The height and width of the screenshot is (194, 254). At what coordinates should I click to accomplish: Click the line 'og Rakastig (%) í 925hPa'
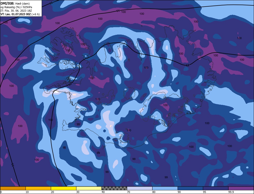click(x=16, y=7)
